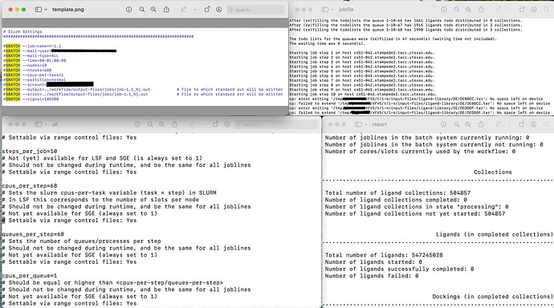Zoom in on the report window
The height and width of the screenshot is (308, 554).
[468, 124]
